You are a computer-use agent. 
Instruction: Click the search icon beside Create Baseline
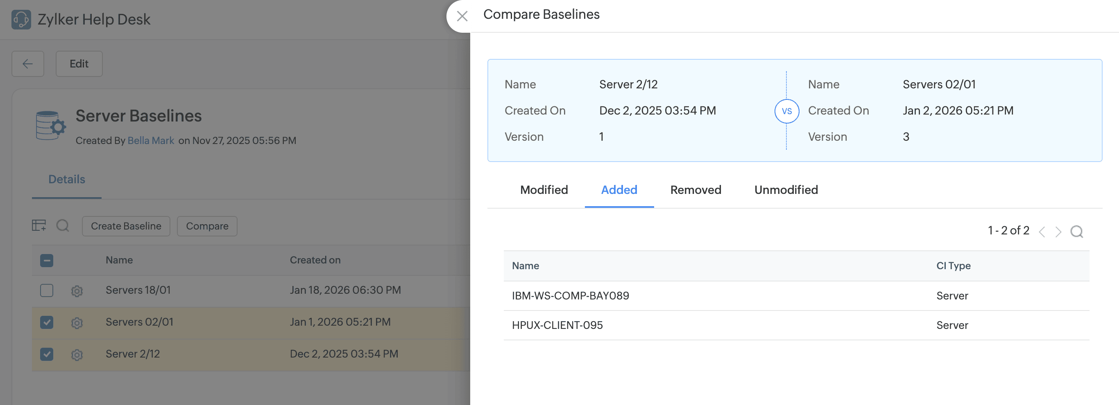click(x=63, y=225)
